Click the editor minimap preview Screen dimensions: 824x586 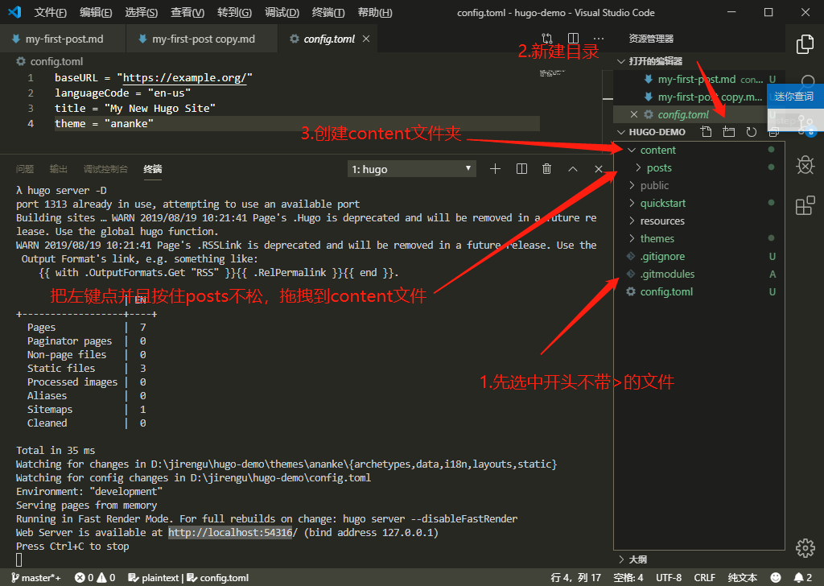552,73
